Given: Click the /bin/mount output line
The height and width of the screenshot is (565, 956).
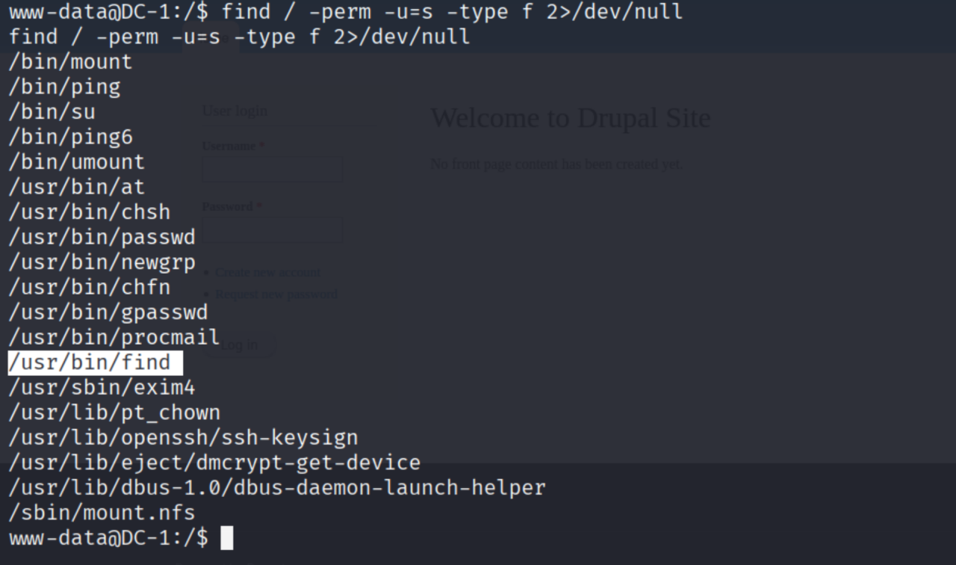Looking at the screenshot, I should tap(70, 62).
